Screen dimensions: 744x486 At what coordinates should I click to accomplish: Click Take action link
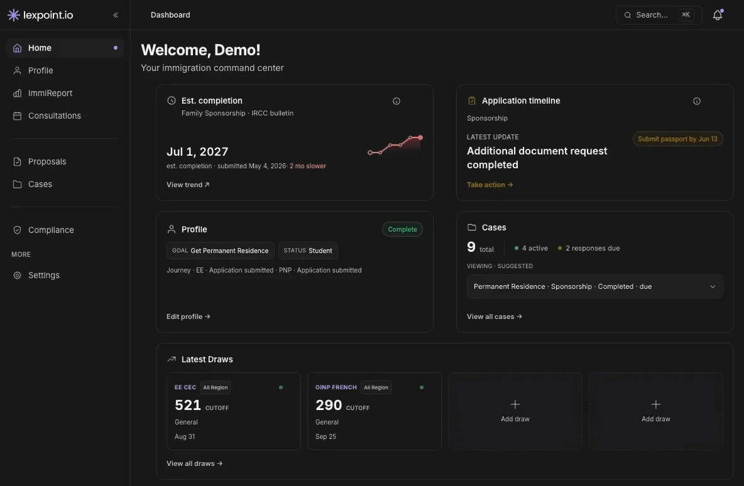pos(490,185)
